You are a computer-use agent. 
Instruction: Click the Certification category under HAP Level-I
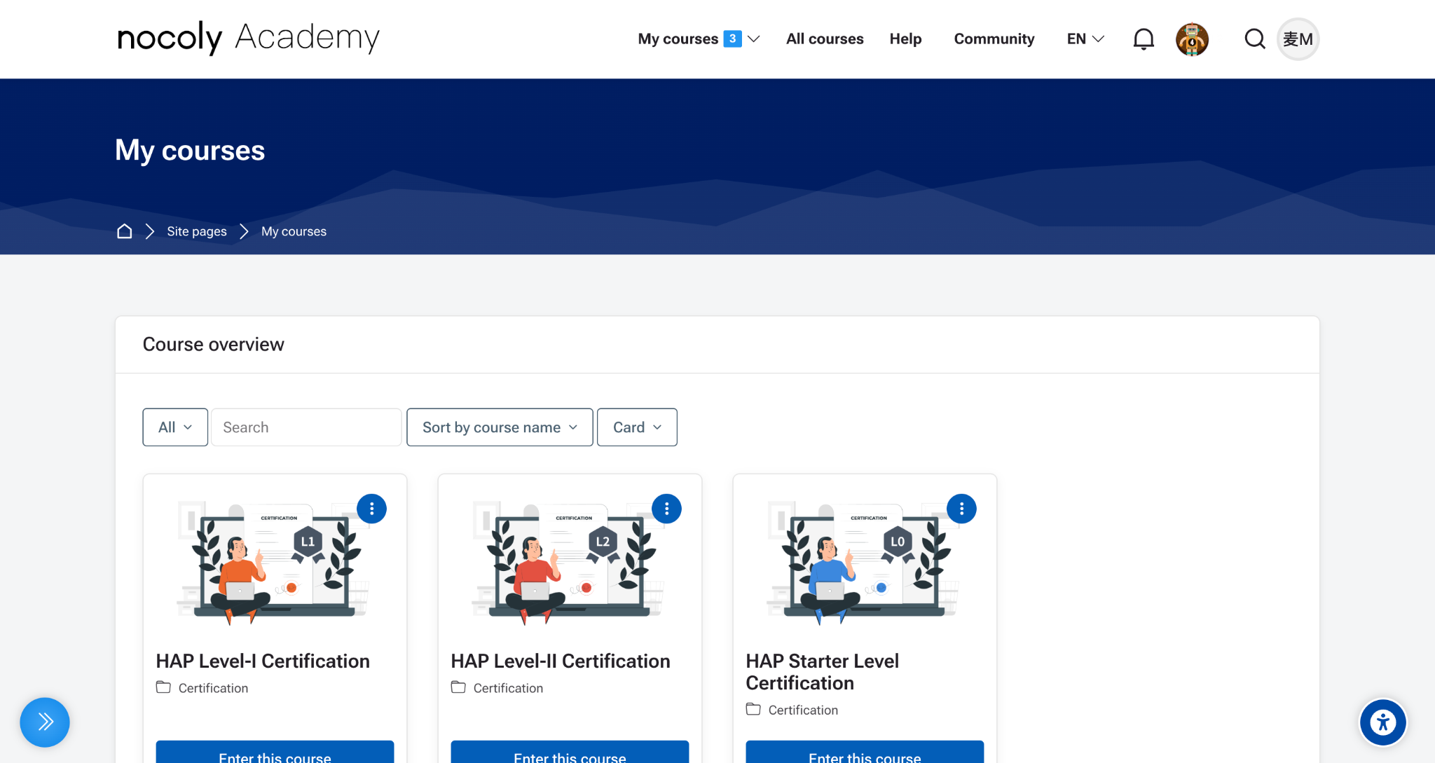click(x=213, y=688)
